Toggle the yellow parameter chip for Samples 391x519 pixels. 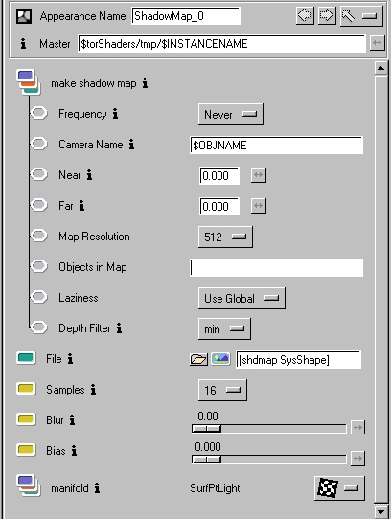pos(26,389)
